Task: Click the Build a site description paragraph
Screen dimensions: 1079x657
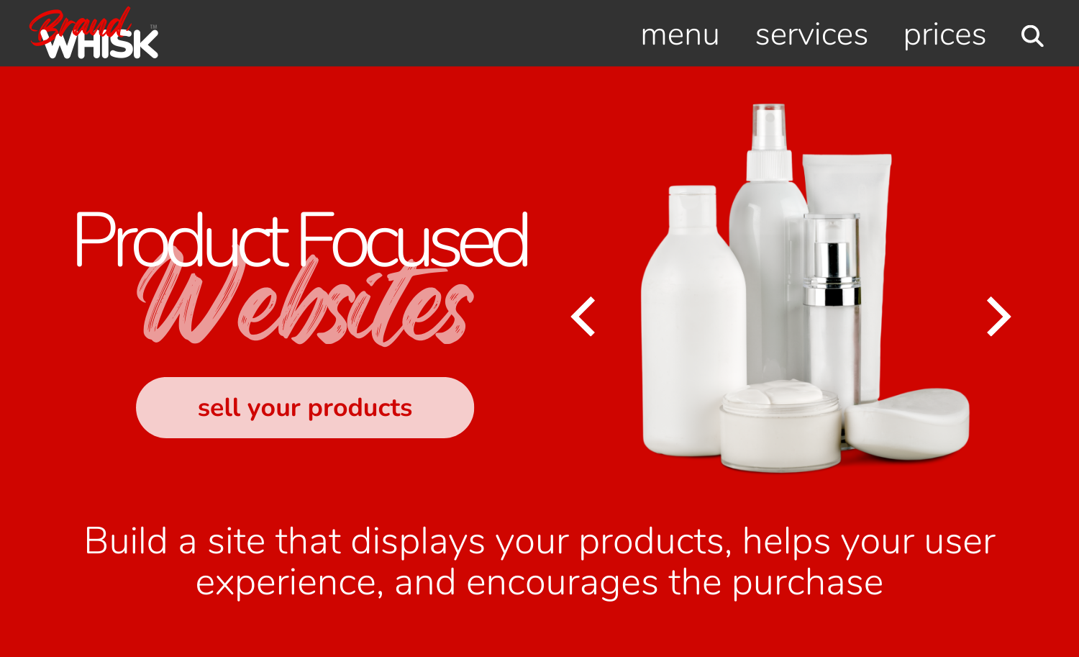Action: point(539,561)
